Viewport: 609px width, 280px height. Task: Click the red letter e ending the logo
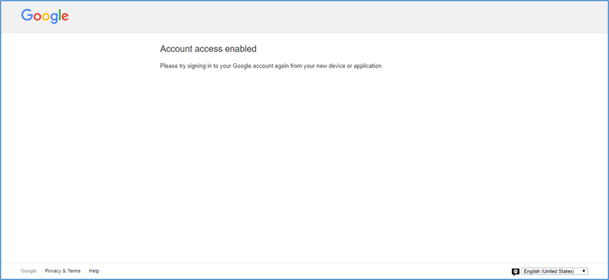[65, 18]
